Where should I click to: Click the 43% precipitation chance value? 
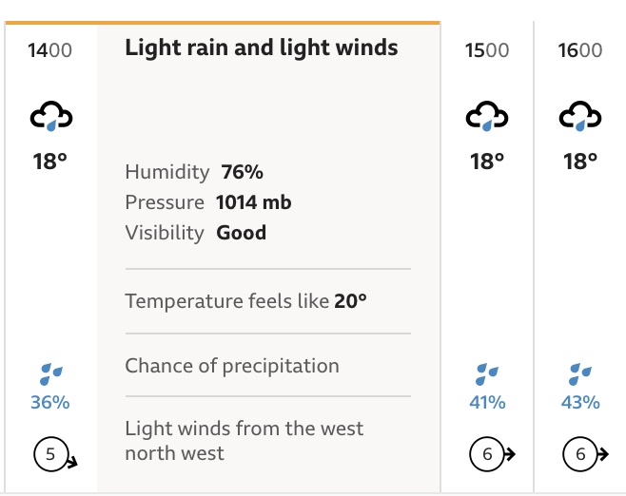(580, 402)
